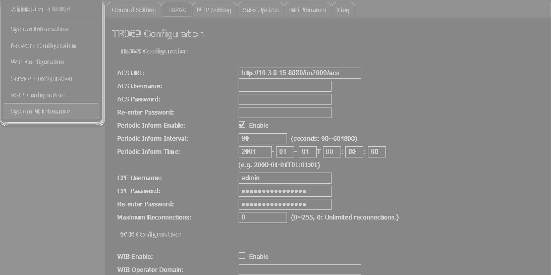The width and height of the screenshot is (551, 275).
Task: Click the Periodic Inform Time hour field
Action: 332,152
